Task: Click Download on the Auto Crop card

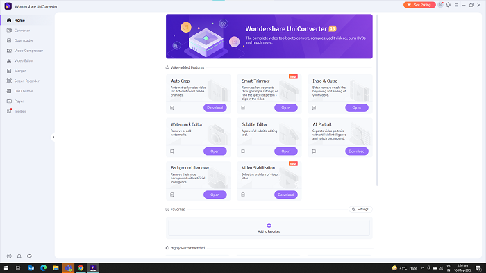Action: 215,108
